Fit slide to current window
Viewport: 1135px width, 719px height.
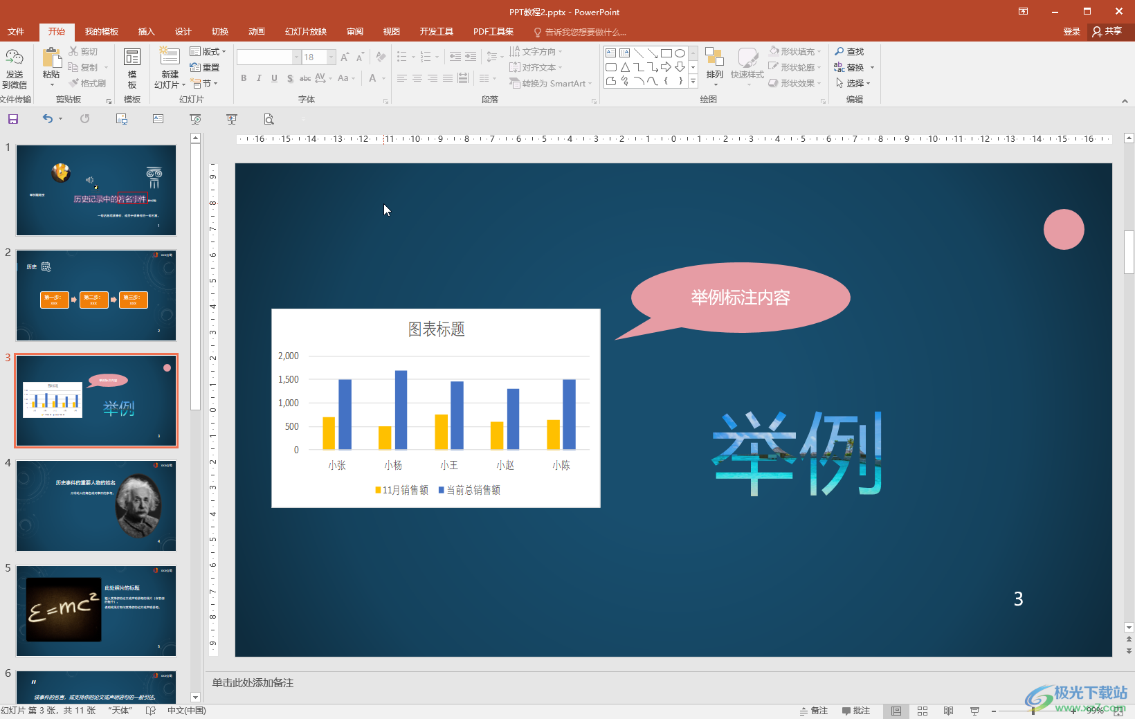coord(1118,711)
